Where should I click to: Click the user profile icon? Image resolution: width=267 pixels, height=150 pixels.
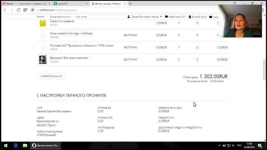click(x=128, y=17)
